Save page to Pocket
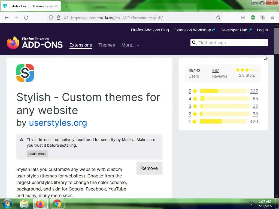The width and height of the screenshot is (279, 209). click(x=243, y=17)
